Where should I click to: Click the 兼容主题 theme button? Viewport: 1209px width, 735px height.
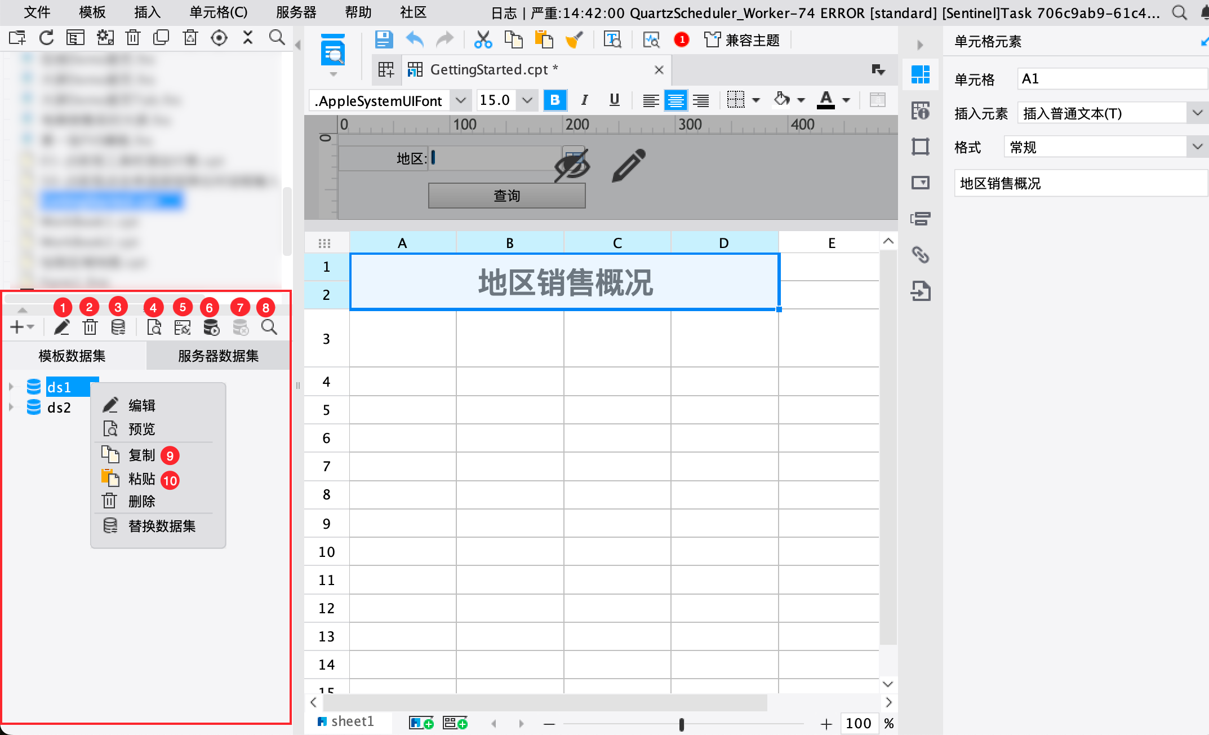pyautogui.click(x=742, y=40)
